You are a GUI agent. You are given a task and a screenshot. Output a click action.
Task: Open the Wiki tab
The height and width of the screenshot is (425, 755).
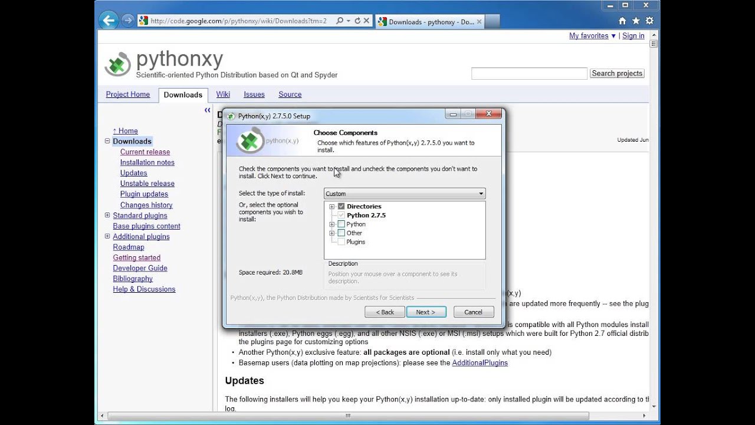point(223,94)
